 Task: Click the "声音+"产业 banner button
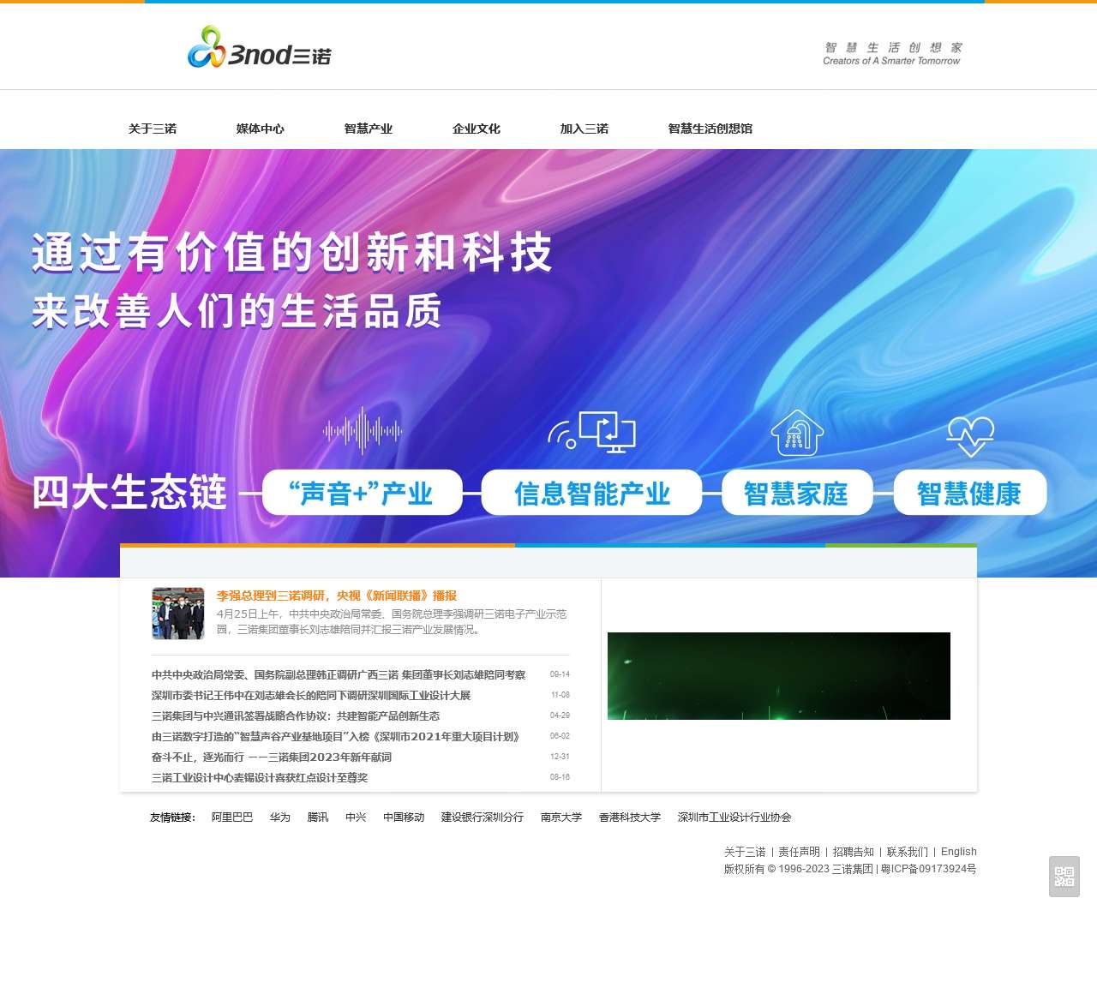pyautogui.click(x=362, y=493)
